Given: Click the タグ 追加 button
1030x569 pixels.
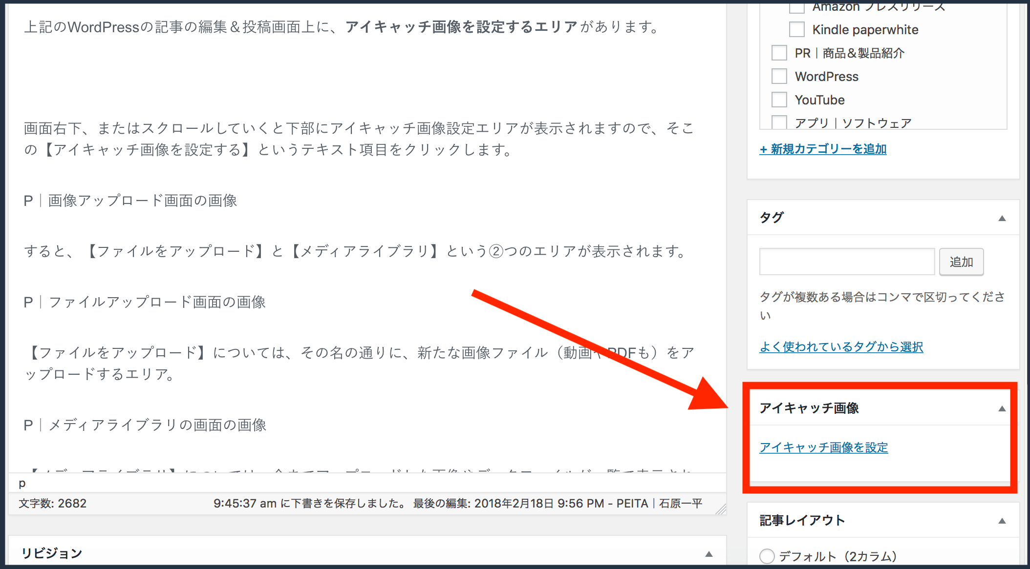Looking at the screenshot, I should pos(965,262).
